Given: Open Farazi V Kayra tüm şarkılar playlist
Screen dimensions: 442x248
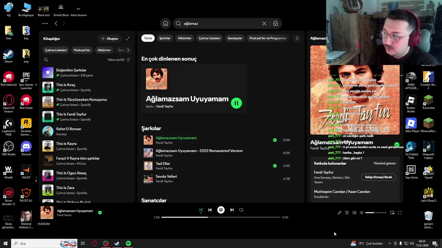Looking at the screenshot, I should 87,161.
